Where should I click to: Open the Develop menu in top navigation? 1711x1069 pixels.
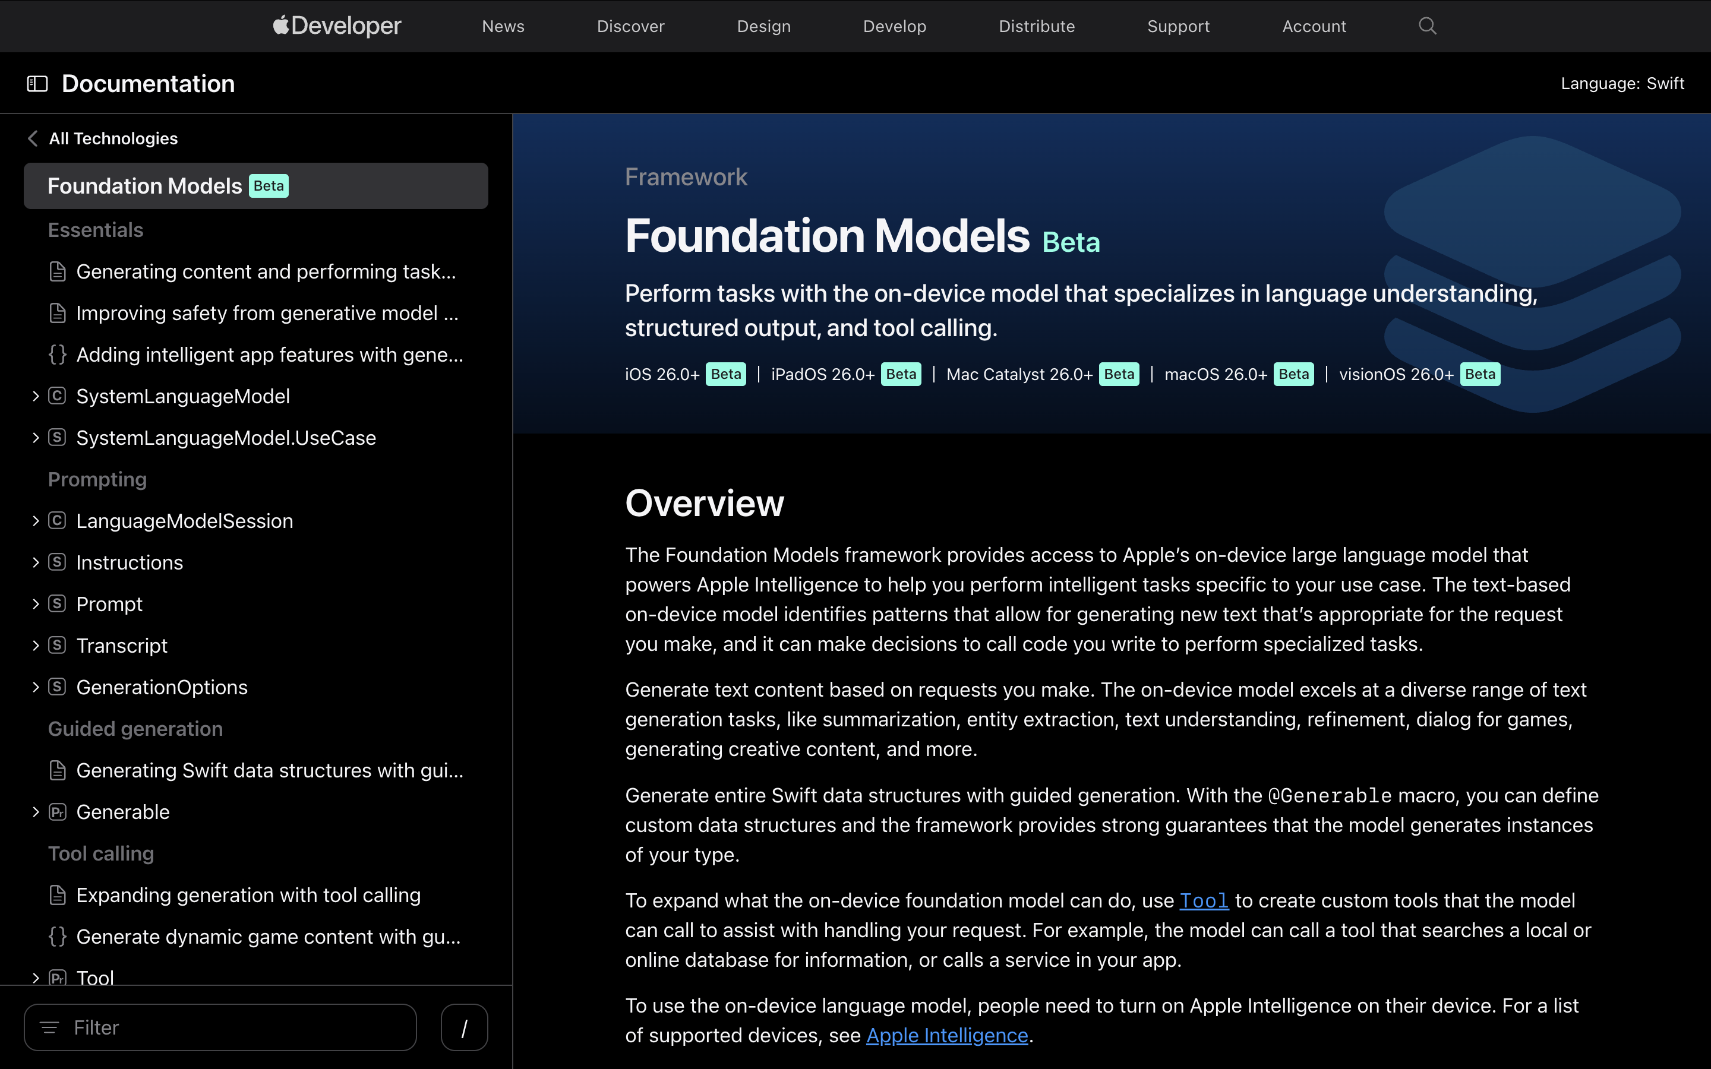point(894,26)
